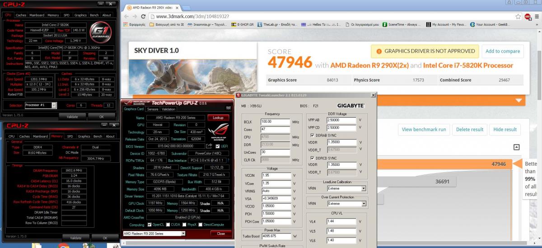Click the ABP extension icon

click(x=527, y=16)
